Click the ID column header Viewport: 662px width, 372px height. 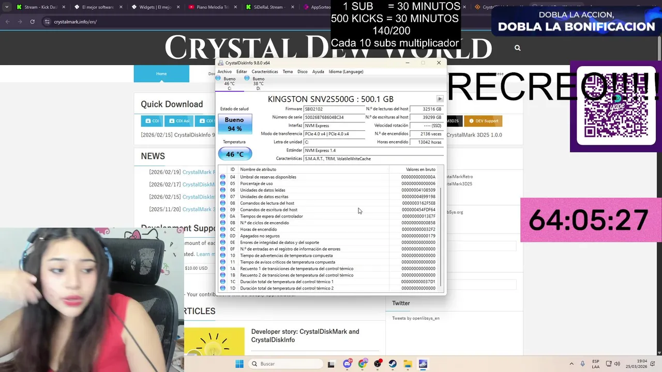[232, 169]
